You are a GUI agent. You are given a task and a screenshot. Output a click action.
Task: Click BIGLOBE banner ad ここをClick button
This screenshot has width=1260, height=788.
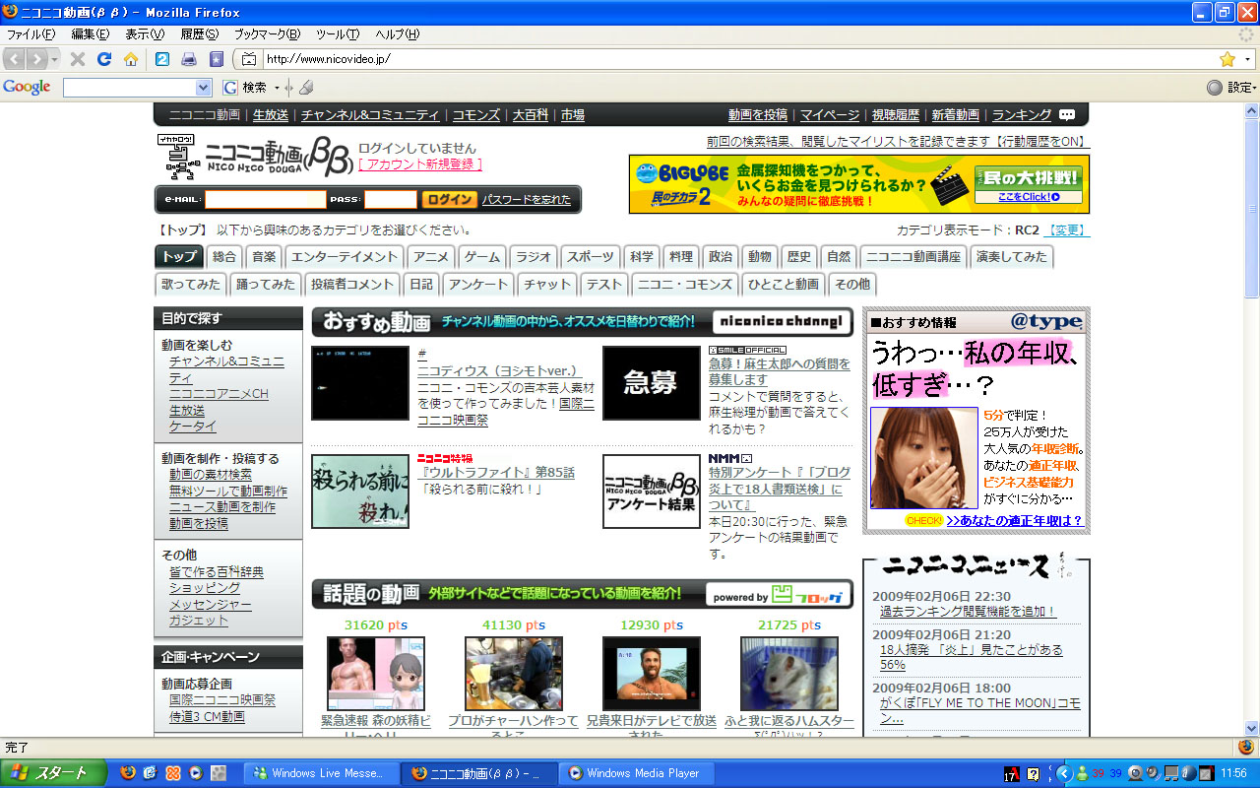pyautogui.click(x=1029, y=197)
